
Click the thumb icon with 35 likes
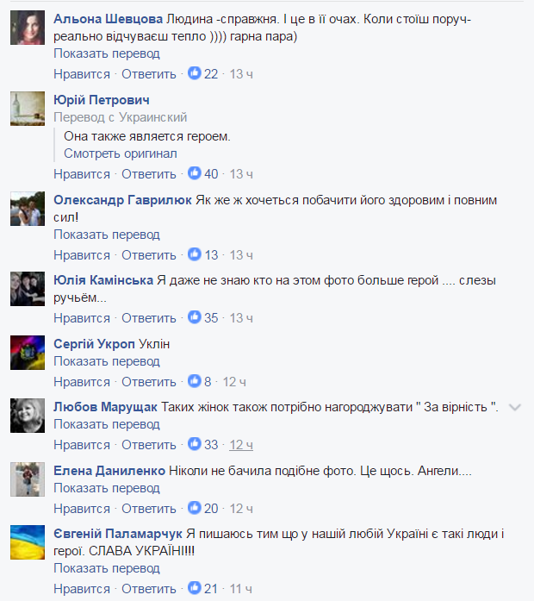click(195, 317)
